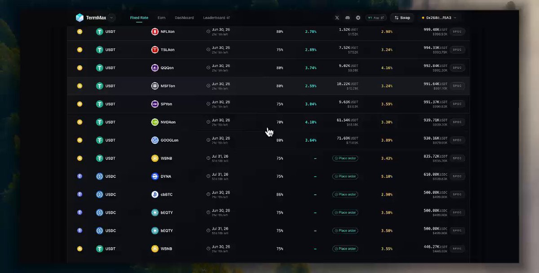Click the bEQTY icon in Jun 30 row
The width and height of the screenshot is (539, 273).
tap(155, 212)
